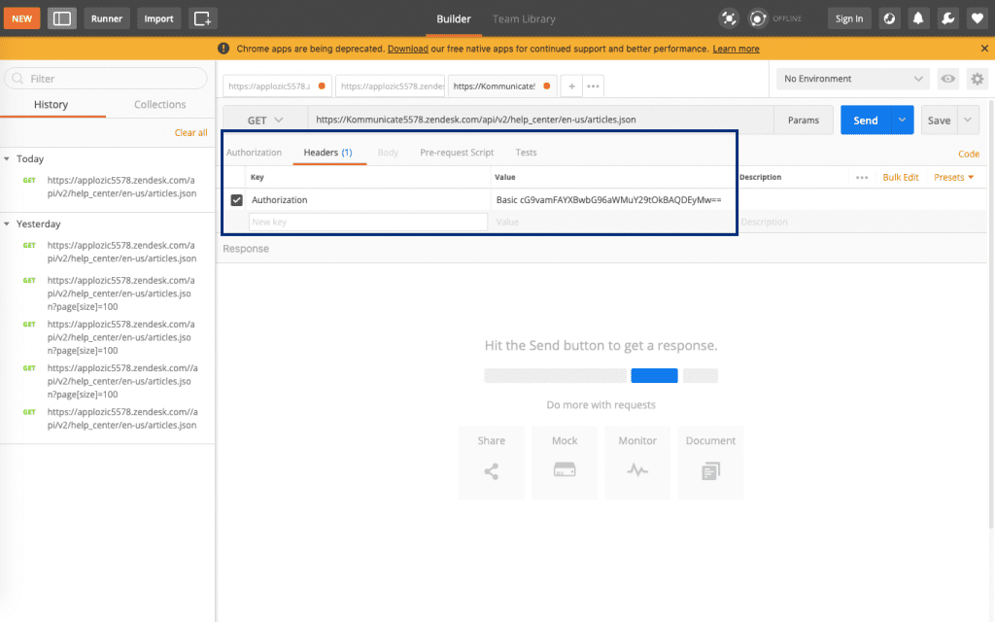Viewport: 995px width, 622px height.
Task: Collapse the Yesterday history group
Action: pyautogui.click(x=7, y=225)
